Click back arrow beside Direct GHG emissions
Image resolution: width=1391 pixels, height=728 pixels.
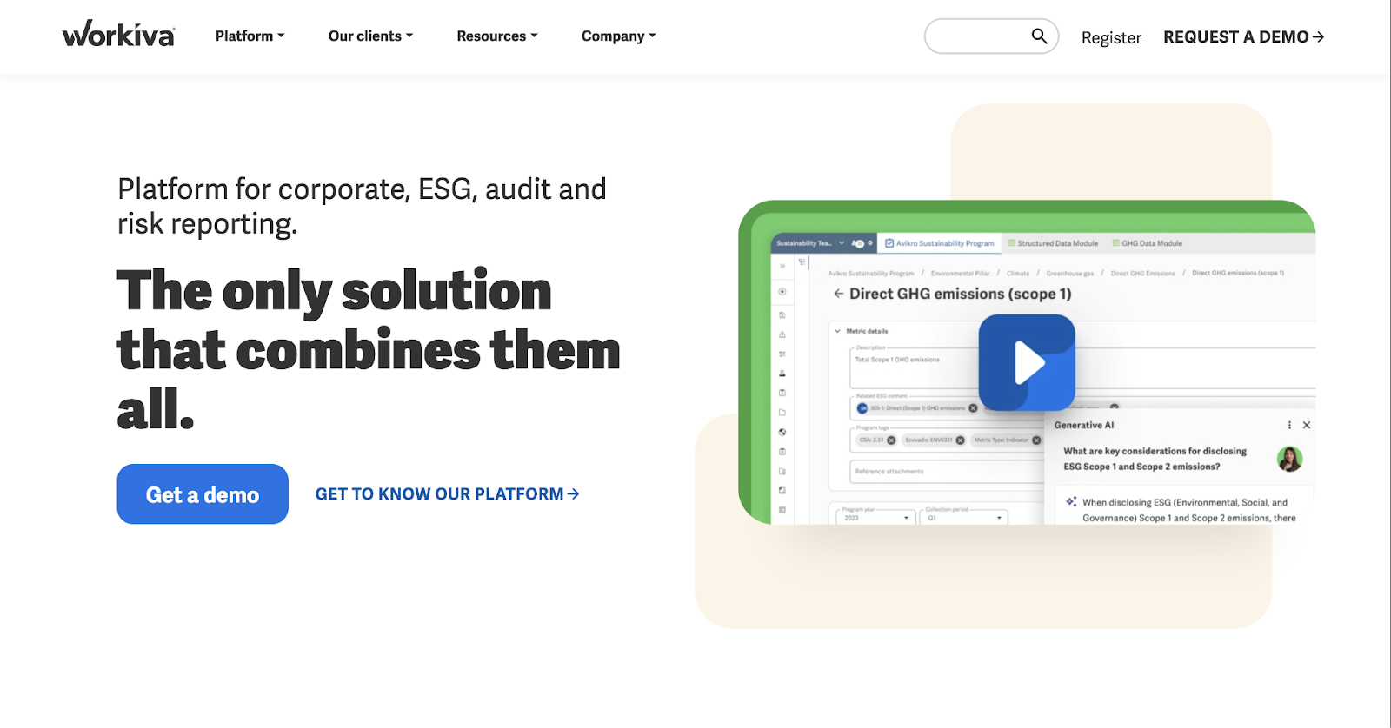tap(838, 294)
